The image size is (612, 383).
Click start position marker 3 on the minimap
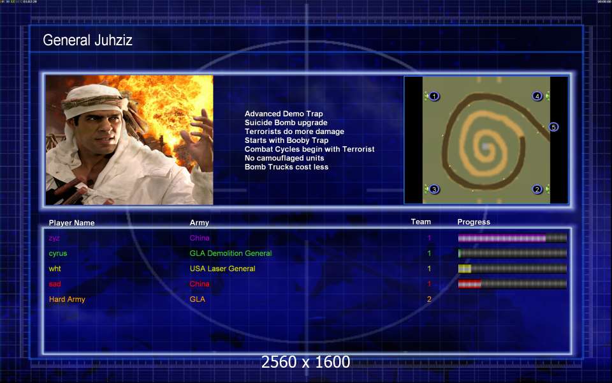(434, 190)
